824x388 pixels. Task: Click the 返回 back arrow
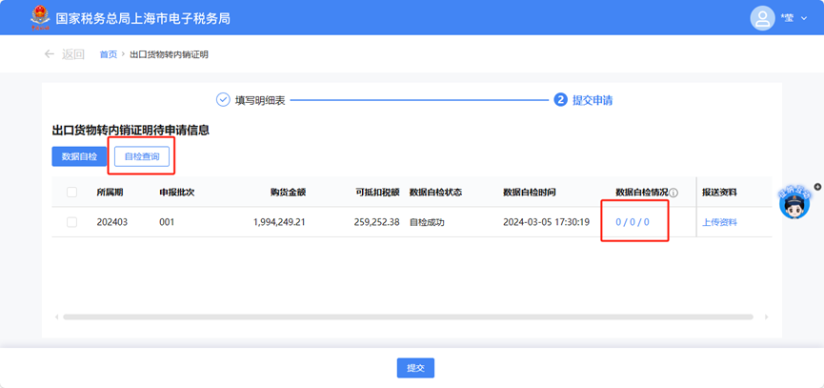click(50, 54)
